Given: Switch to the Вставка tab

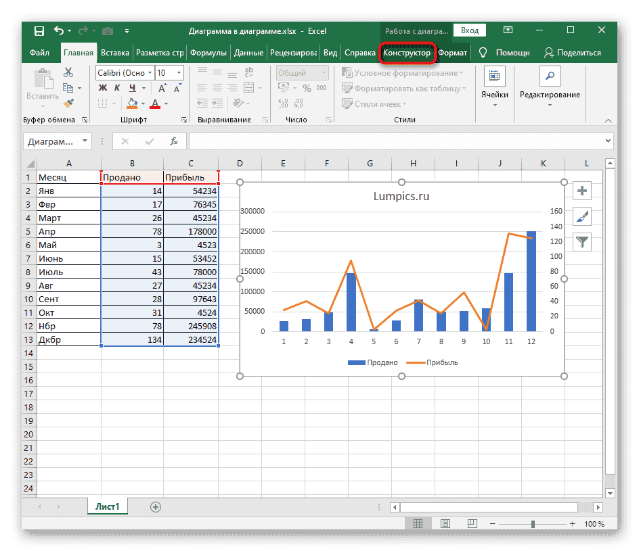Looking at the screenshot, I should point(115,53).
